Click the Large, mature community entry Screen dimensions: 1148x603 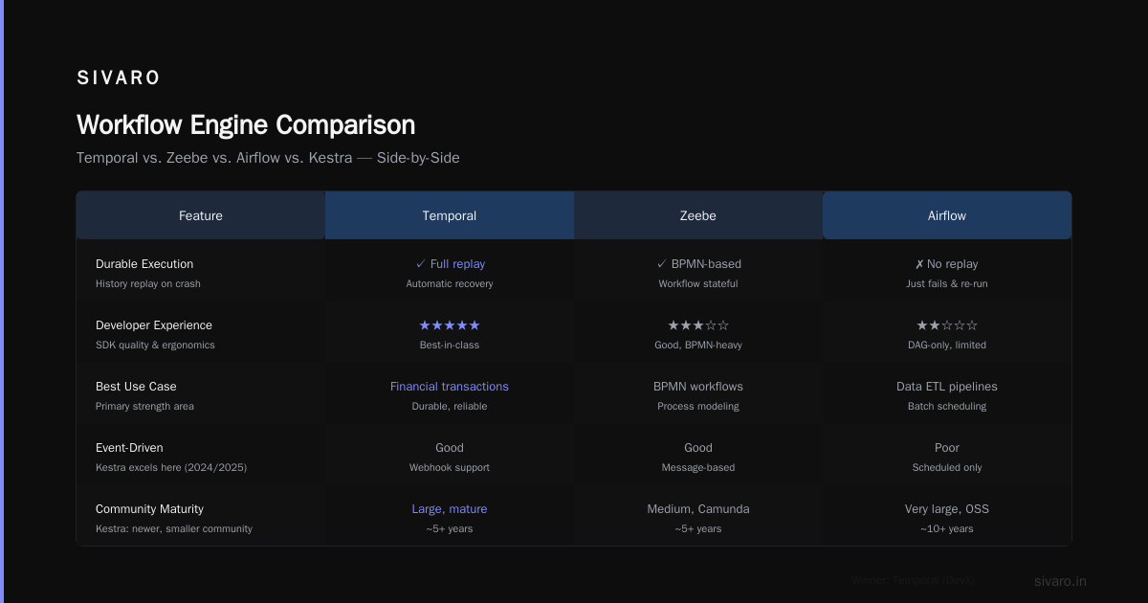(450, 509)
